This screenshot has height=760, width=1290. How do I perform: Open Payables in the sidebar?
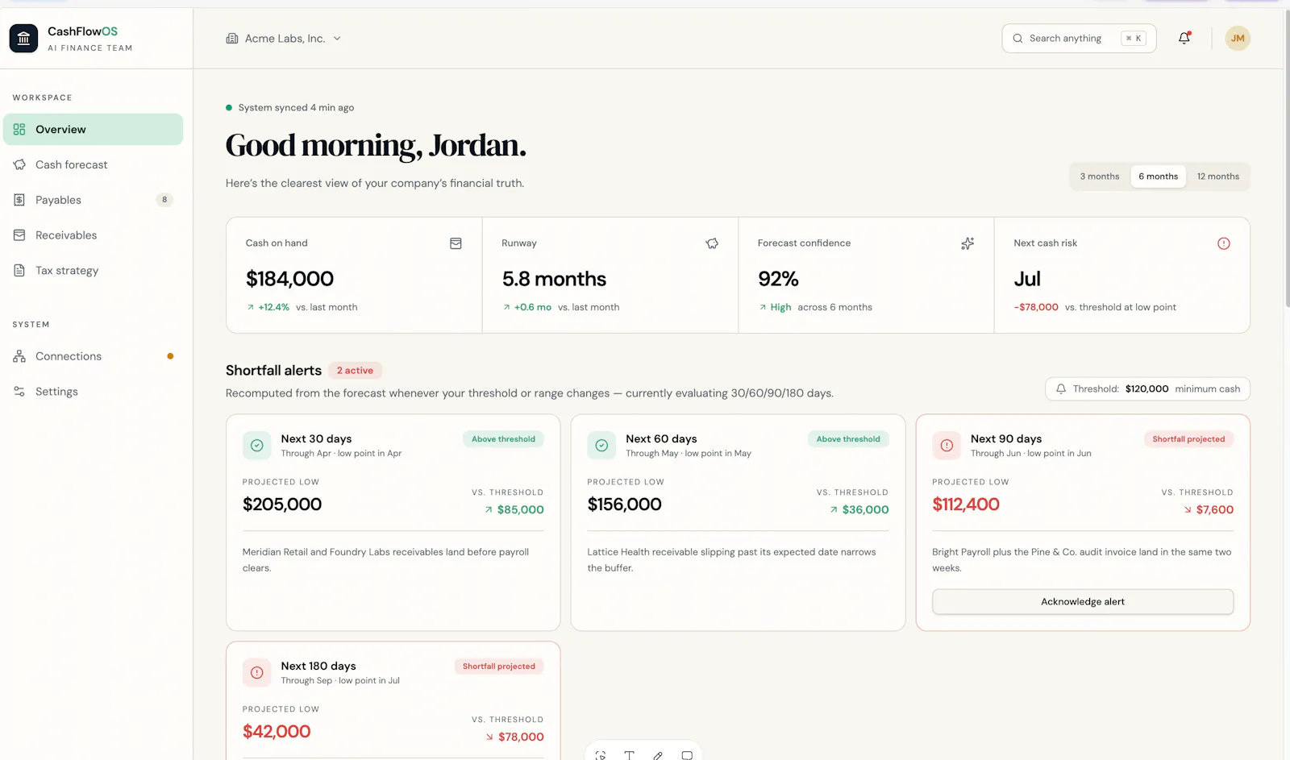click(93, 200)
